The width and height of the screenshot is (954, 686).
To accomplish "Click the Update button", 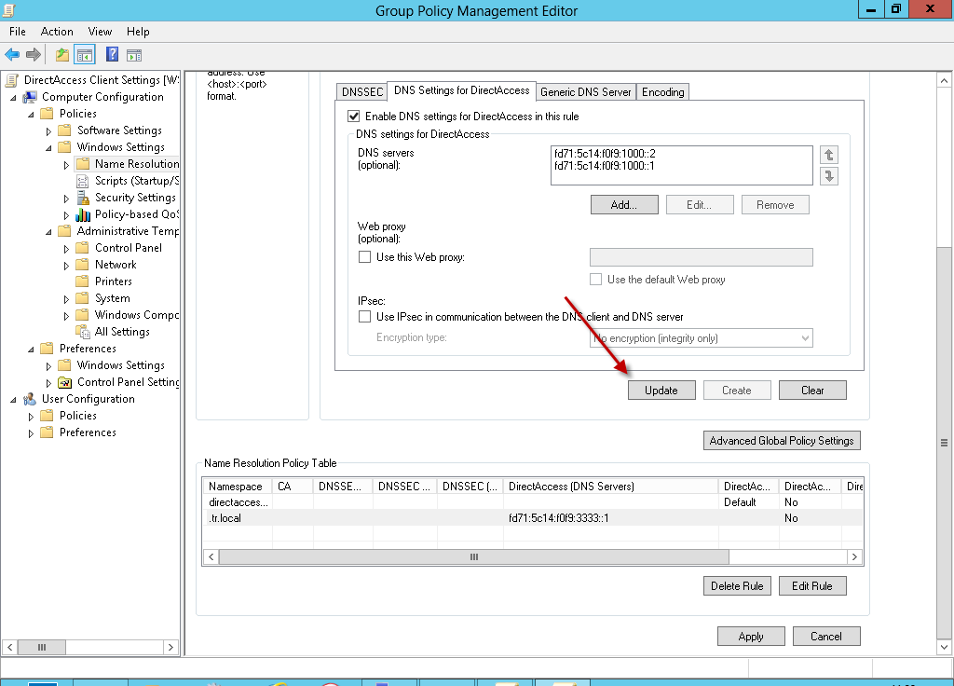I will (661, 391).
